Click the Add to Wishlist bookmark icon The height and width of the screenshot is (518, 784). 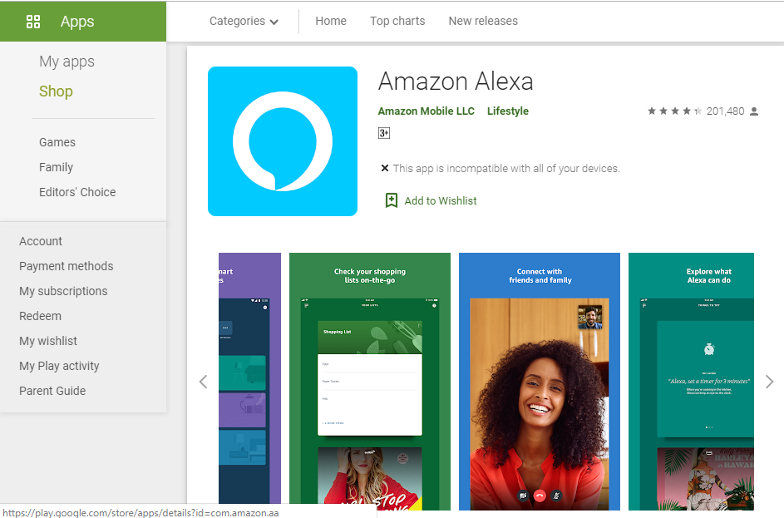pos(392,200)
